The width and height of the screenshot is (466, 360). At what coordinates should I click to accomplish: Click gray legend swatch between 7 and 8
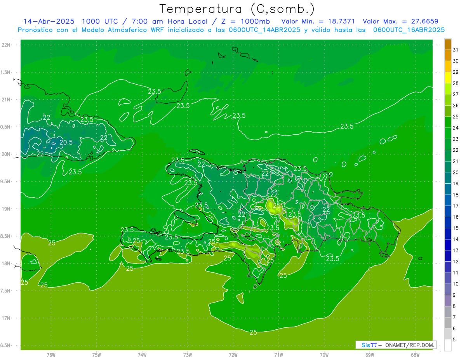[448, 312]
